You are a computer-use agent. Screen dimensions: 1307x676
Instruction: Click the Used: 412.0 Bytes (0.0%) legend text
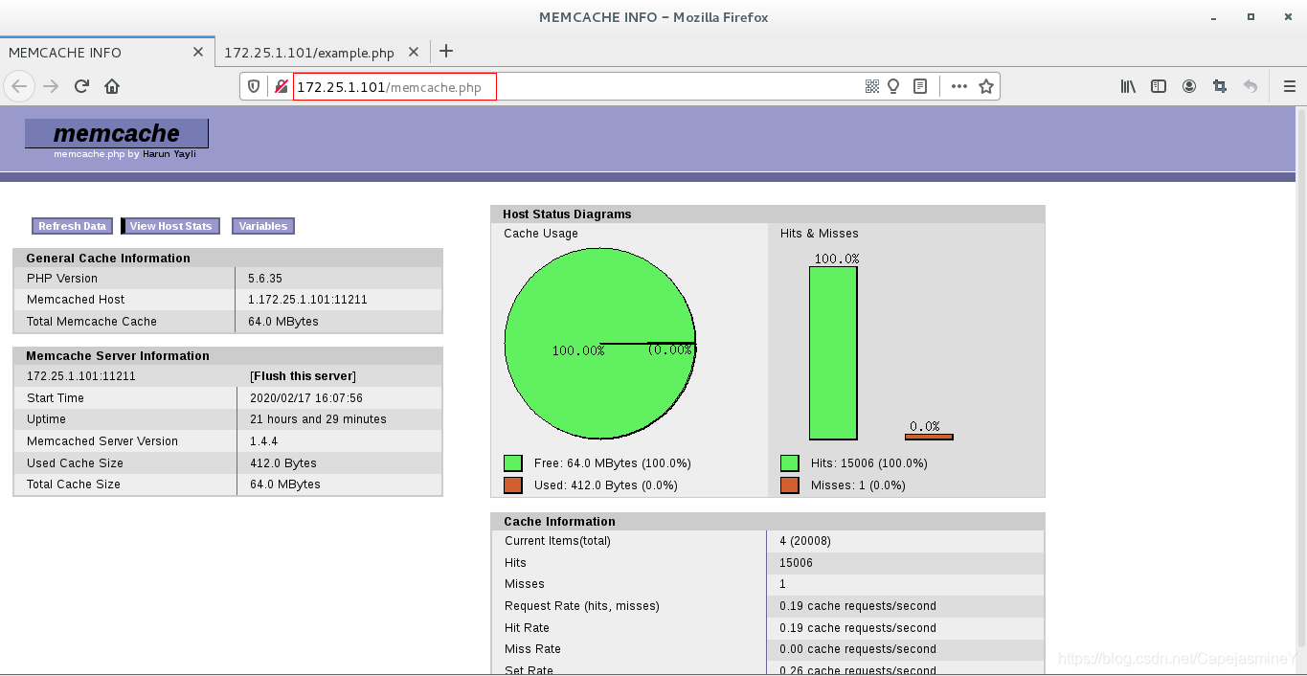[606, 485]
